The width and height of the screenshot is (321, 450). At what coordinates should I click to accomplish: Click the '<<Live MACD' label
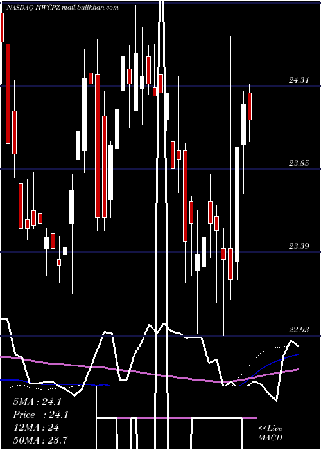click(x=270, y=433)
